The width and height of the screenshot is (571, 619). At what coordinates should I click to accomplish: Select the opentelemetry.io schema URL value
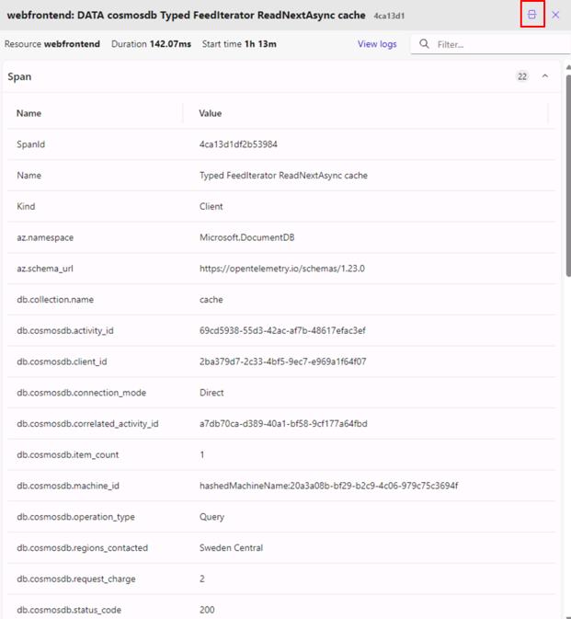click(282, 269)
